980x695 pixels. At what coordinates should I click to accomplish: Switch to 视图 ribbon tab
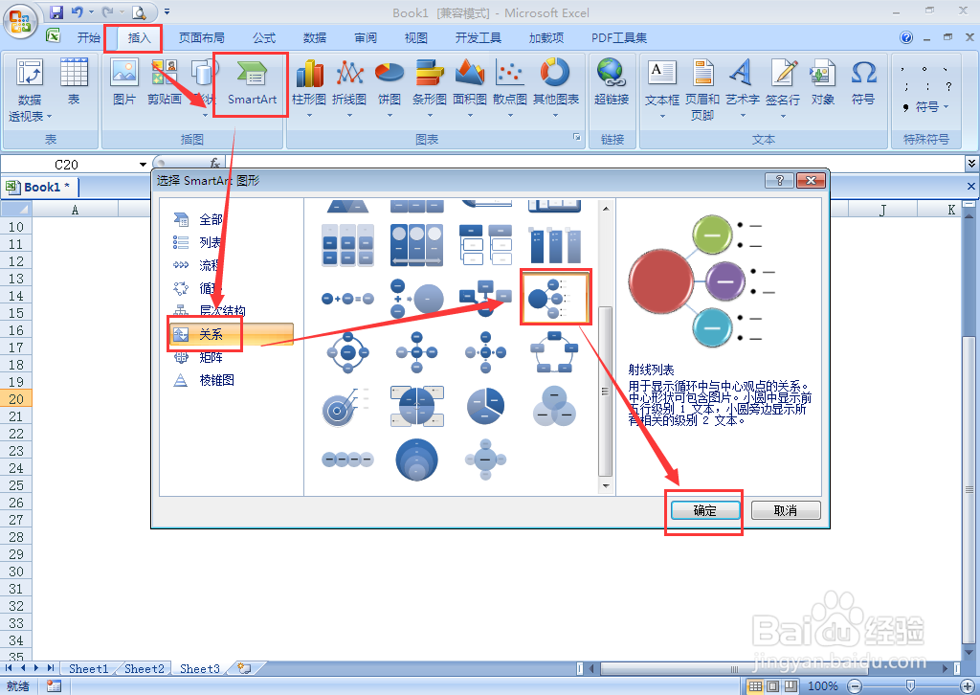(416, 38)
